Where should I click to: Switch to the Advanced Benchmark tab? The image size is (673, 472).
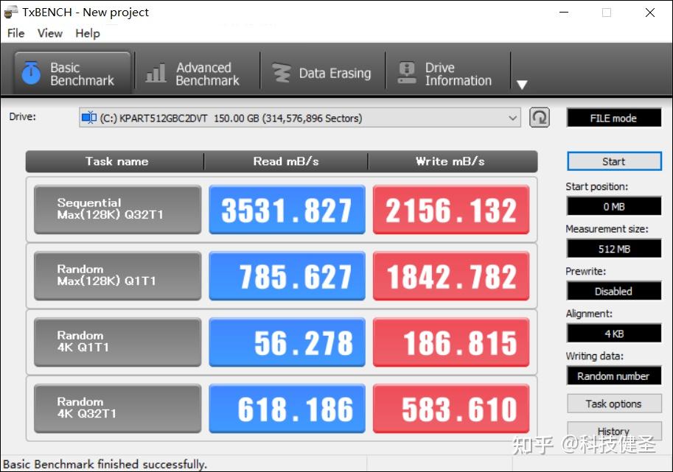(x=198, y=74)
